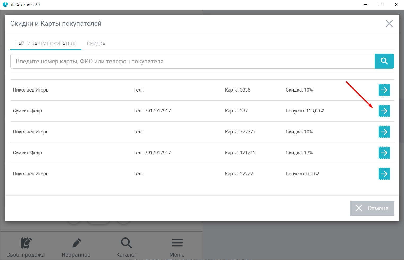Focus the customer card search field

pos(192,61)
